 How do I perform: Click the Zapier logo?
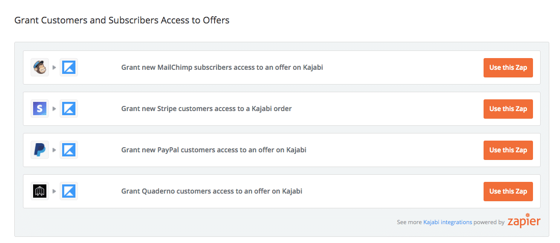pyautogui.click(x=524, y=221)
